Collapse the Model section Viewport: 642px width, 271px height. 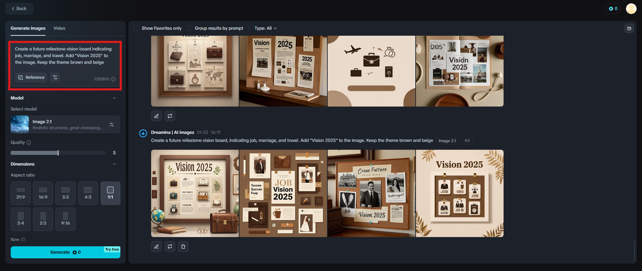tap(114, 98)
